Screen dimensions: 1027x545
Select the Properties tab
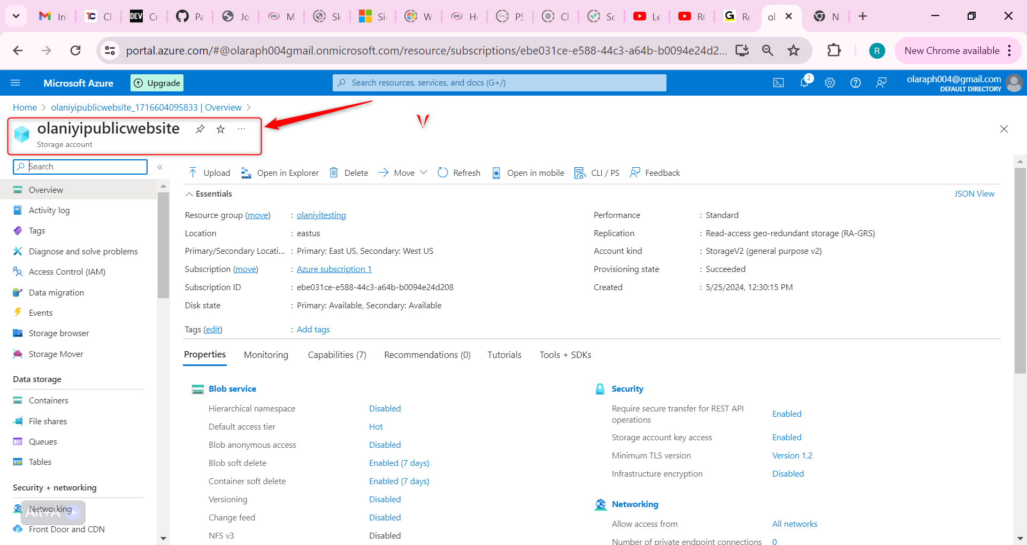(205, 354)
